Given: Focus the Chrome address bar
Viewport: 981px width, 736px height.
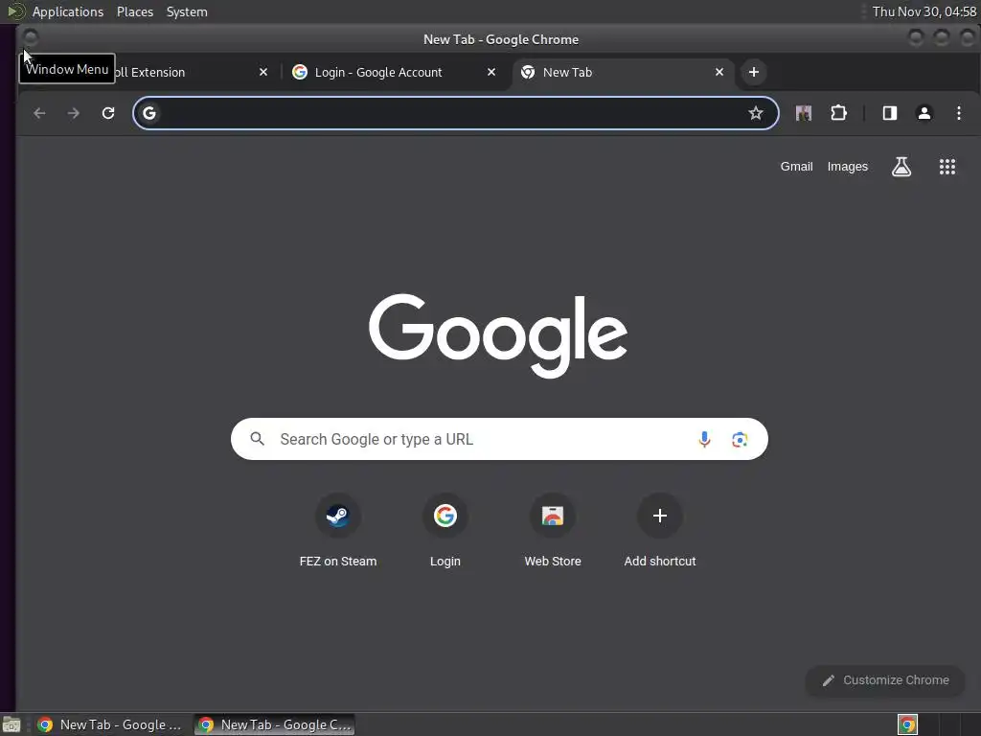Looking at the screenshot, I should [x=455, y=113].
